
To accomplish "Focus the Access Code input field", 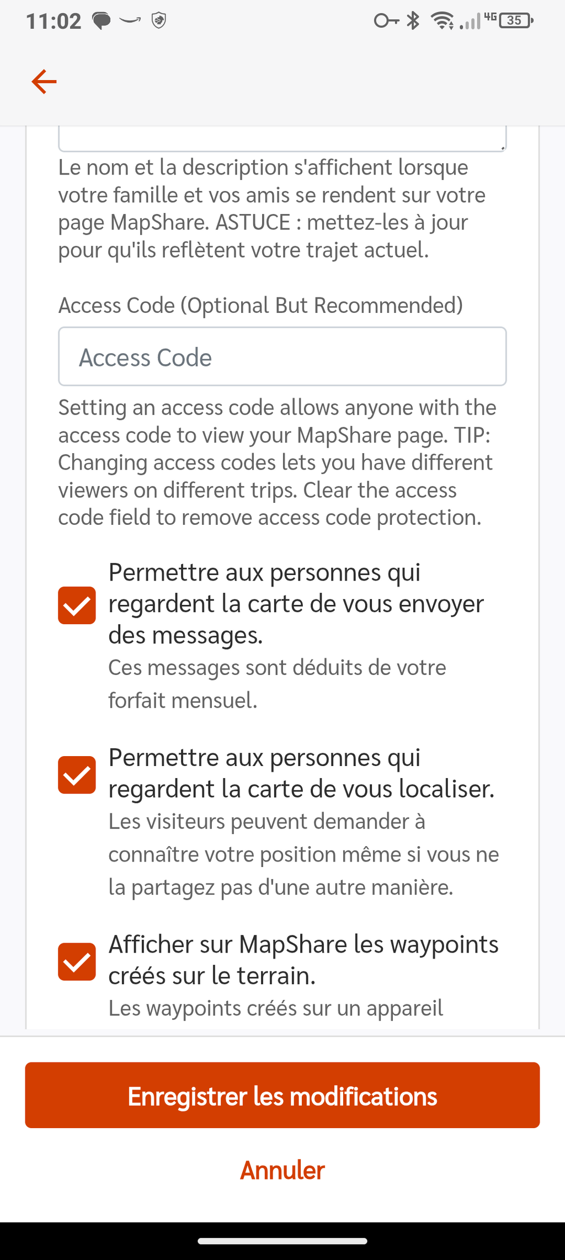I will (x=282, y=357).
